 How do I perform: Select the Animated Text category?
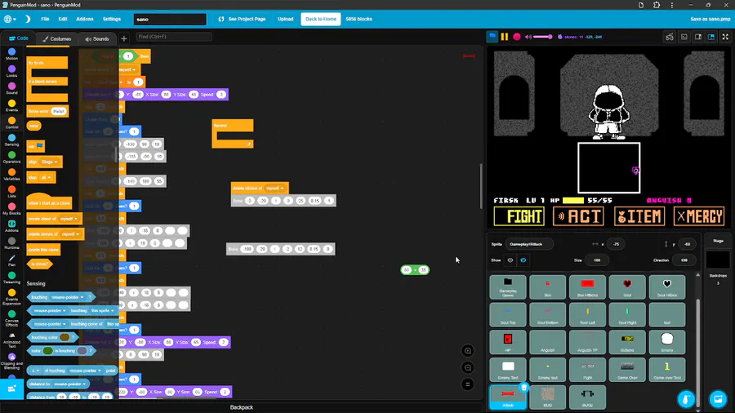pos(11,339)
